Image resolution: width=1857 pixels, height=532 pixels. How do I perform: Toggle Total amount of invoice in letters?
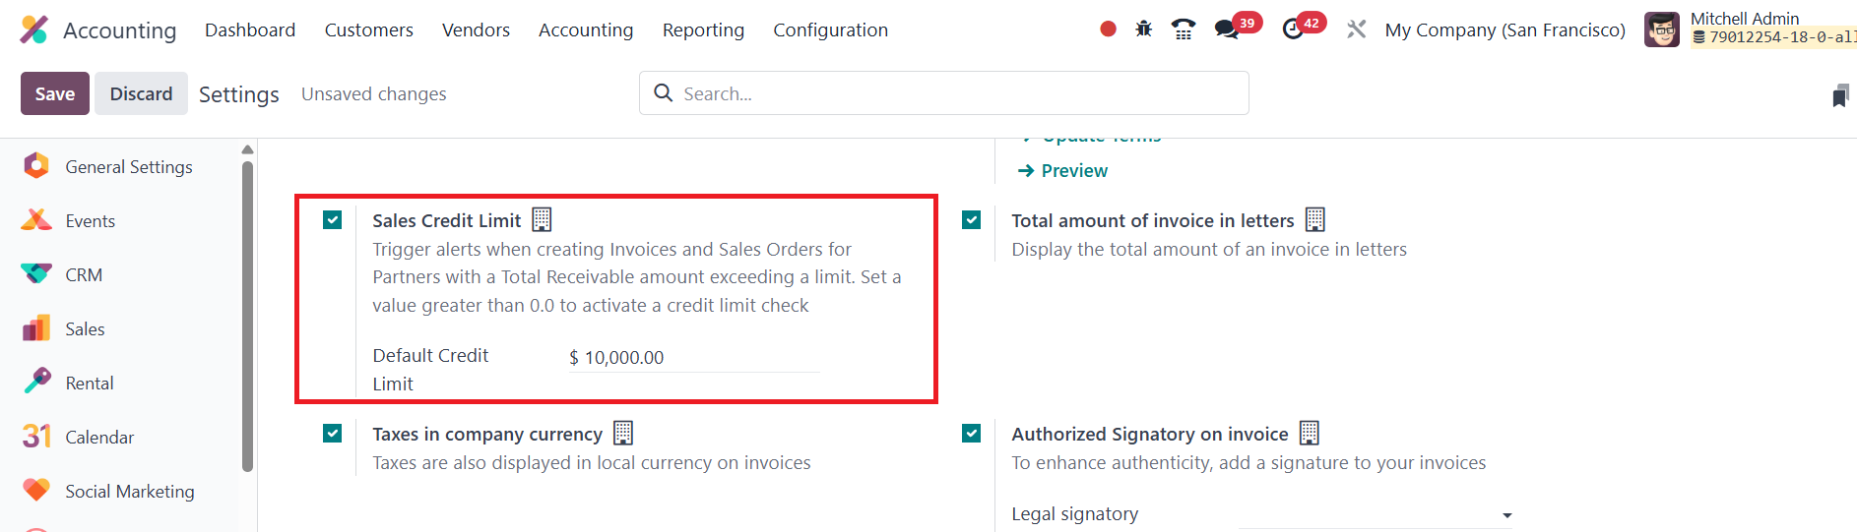(x=972, y=220)
